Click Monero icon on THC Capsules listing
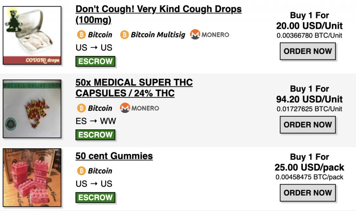The image size is (356, 211). [125, 108]
